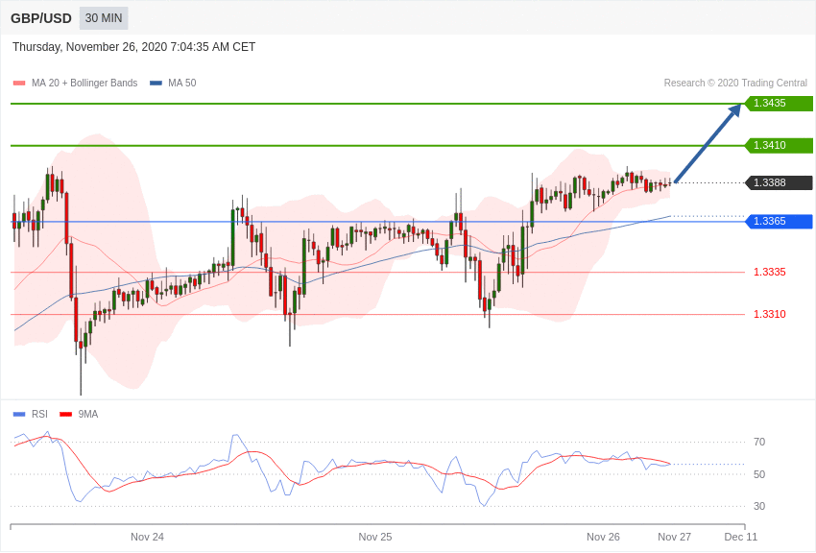The image size is (816, 553).
Task: Click the blue MA 50 legend swatch
Action: tap(156, 84)
